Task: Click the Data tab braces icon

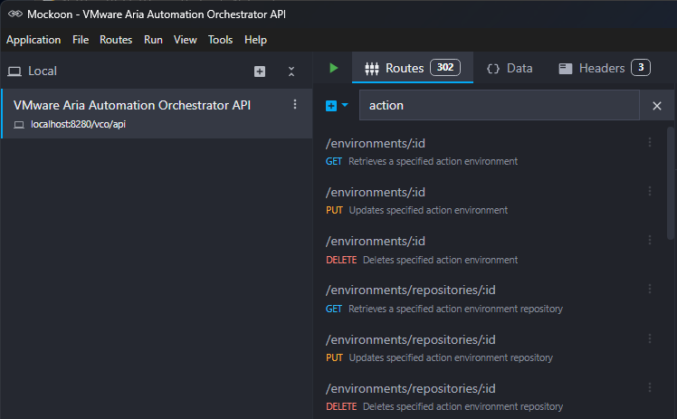Action: pos(493,69)
